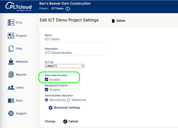Viewport: 178px width, 128px height.
Task: Click the Change button to save
Action: (50, 121)
